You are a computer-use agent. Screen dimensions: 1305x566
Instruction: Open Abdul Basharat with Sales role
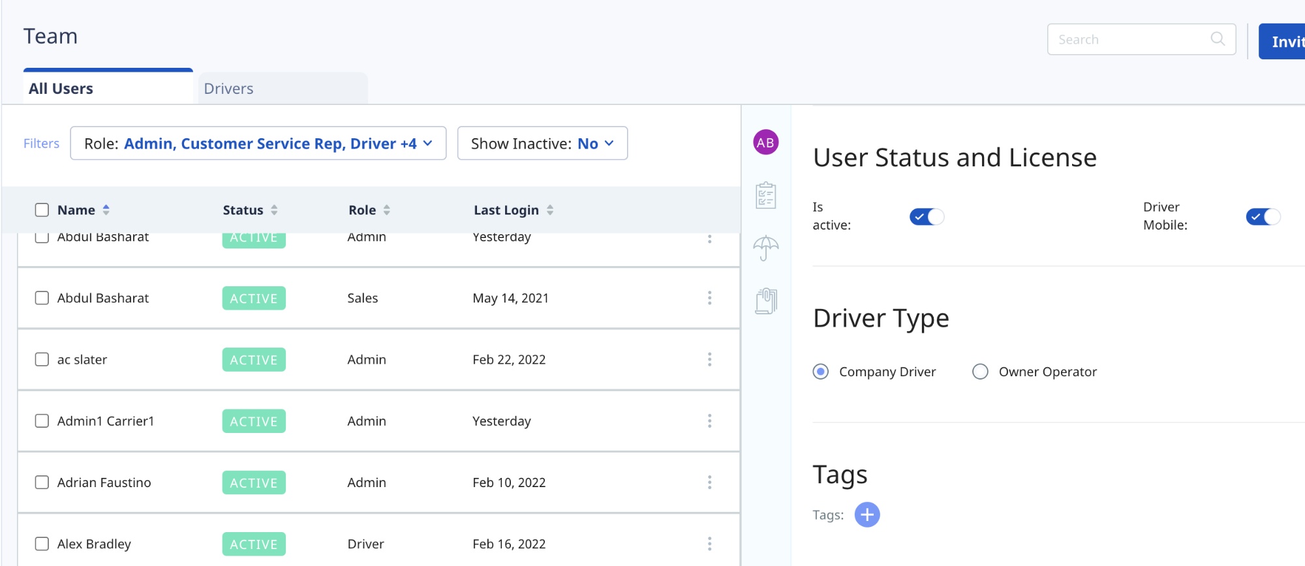pyautogui.click(x=103, y=298)
